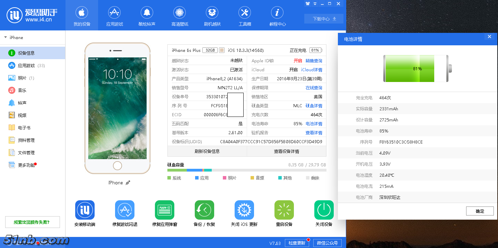The height and width of the screenshot is (248, 498).
Task: Select 应用游戏 in the left sidebar
Action: (x=26, y=66)
